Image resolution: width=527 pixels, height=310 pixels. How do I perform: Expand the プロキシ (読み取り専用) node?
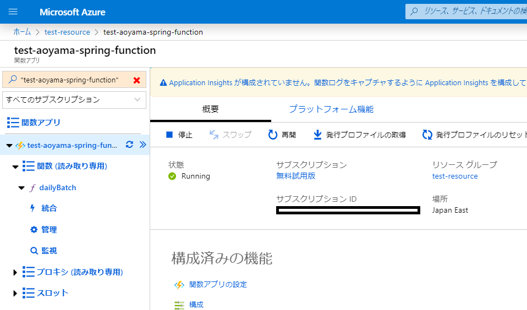point(15,273)
